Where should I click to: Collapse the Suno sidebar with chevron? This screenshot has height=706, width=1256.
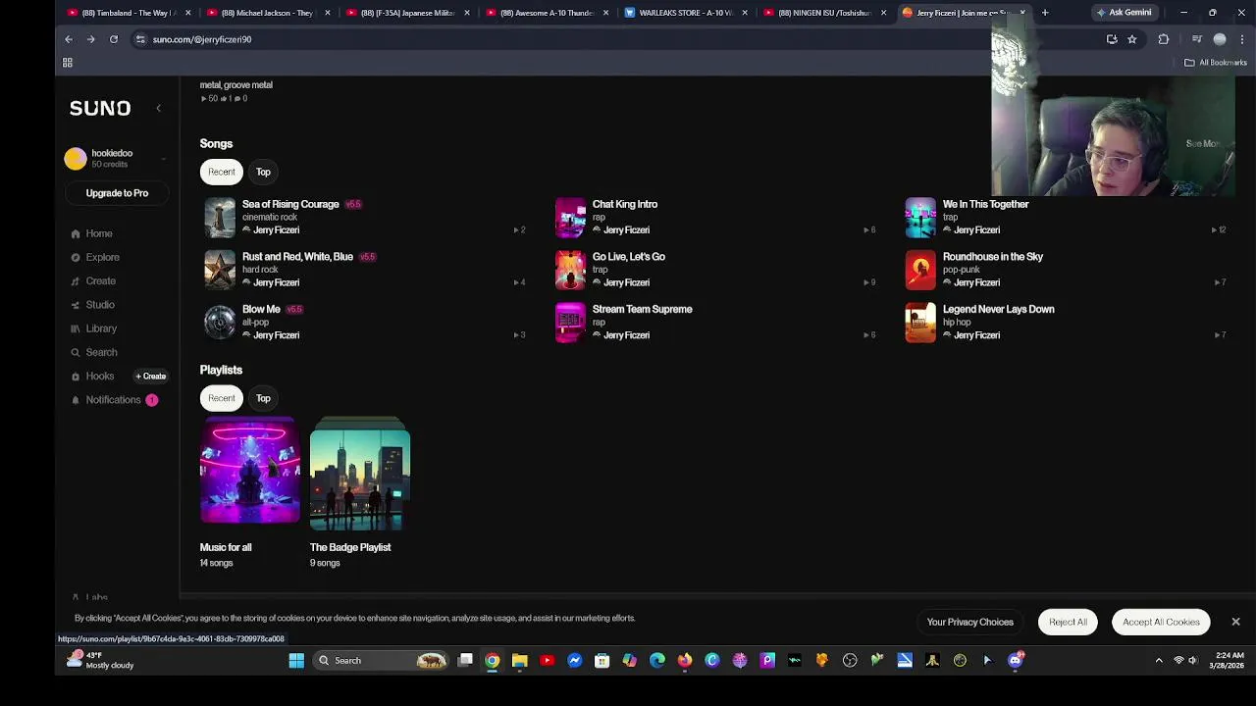(x=158, y=108)
